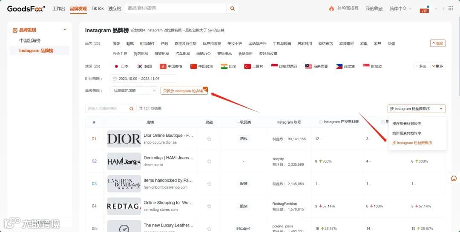Click the calendar icon in date filter
This screenshot has width=460, height=232.
115,79
